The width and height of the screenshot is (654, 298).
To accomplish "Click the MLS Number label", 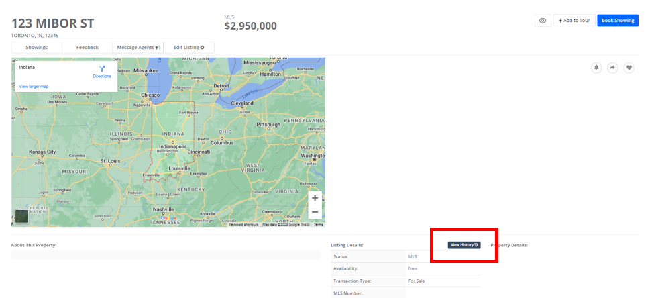I will (348, 293).
